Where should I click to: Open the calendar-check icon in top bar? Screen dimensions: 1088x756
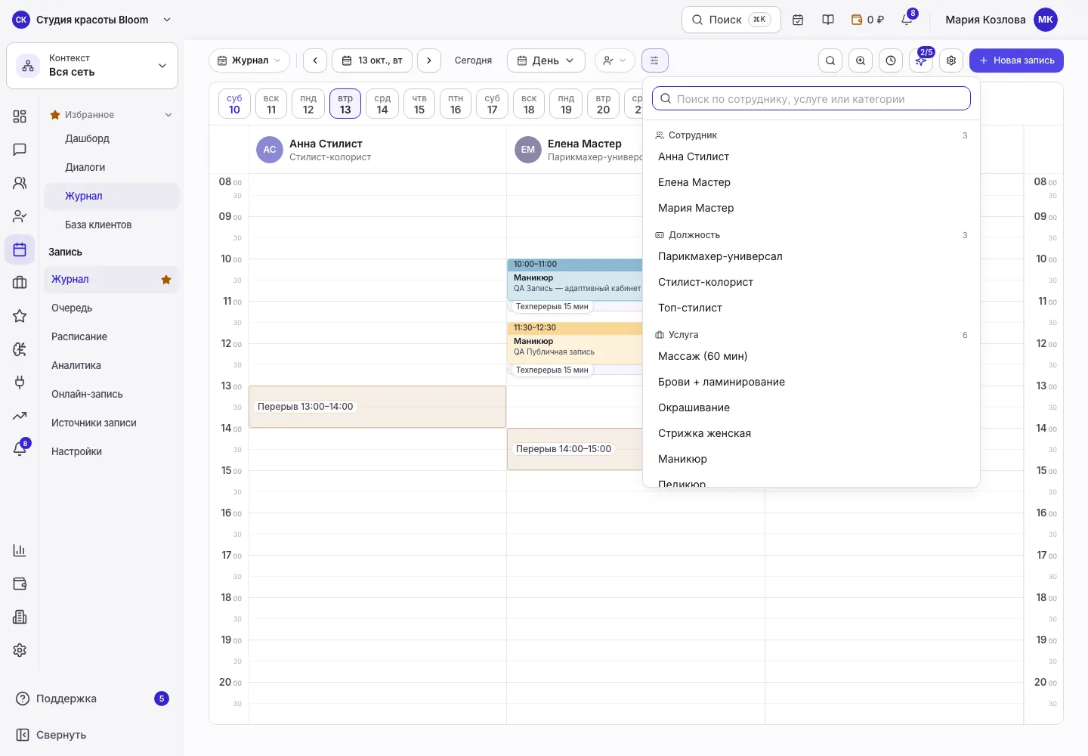point(798,20)
